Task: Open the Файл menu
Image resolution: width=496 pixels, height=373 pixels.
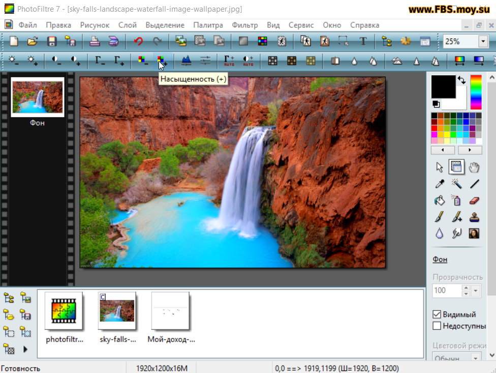Action: pyautogui.click(x=27, y=25)
